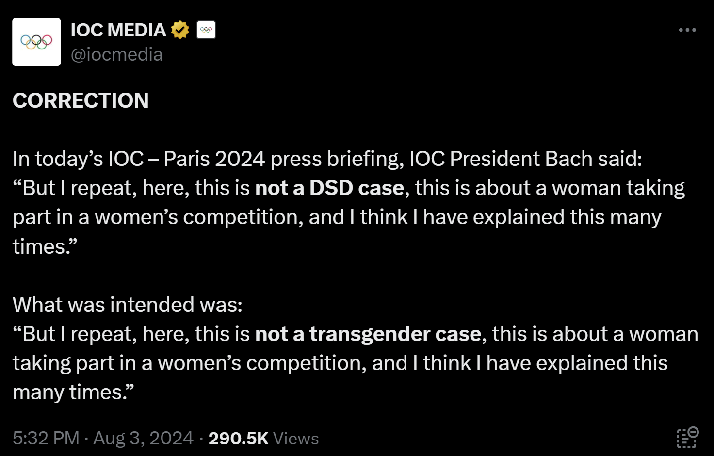Click the bold "not a transgender case" text
The width and height of the screenshot is (714, 456).
click(368, 334)
